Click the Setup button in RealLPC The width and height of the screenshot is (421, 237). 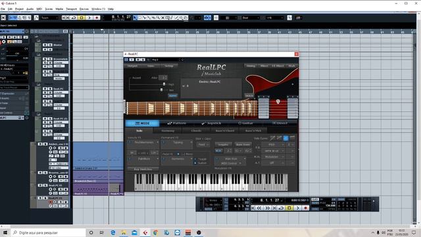[x=169, y=66]
